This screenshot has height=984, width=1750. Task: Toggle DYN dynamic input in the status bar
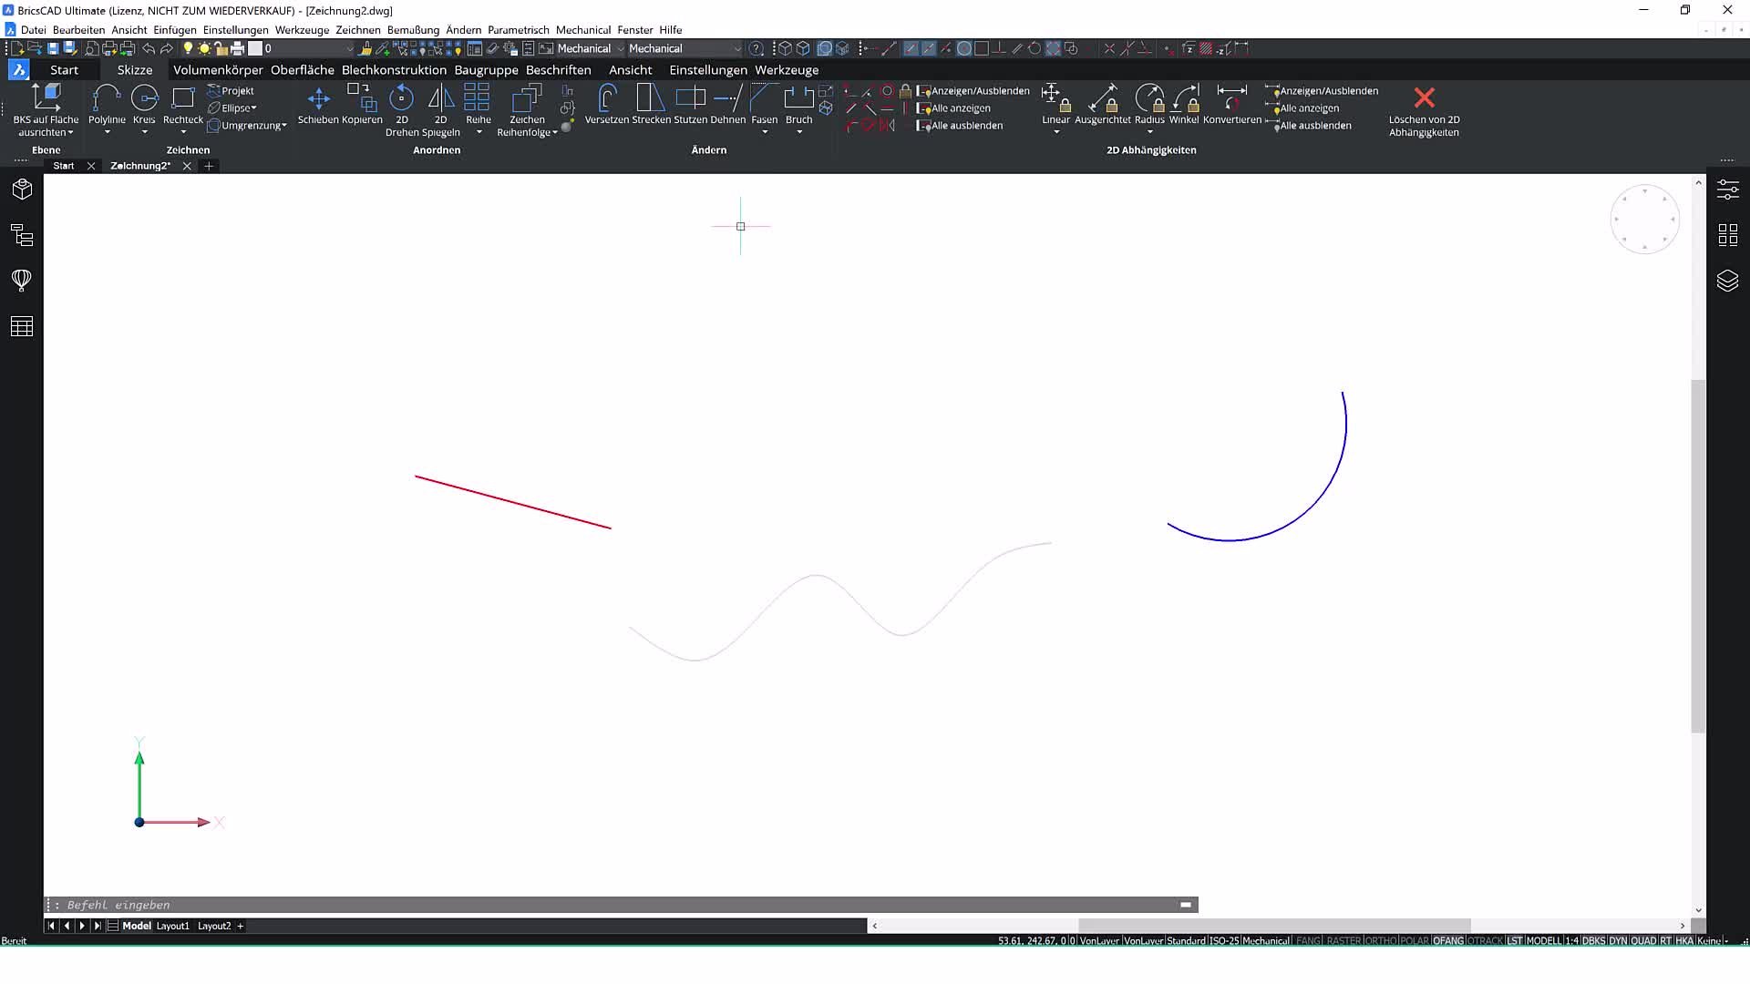coord(1618,940)
